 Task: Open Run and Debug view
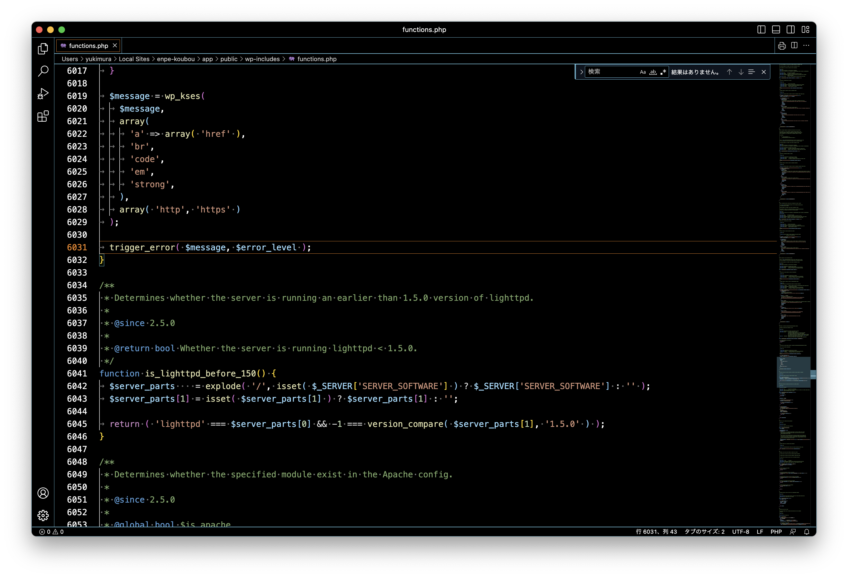43,94
